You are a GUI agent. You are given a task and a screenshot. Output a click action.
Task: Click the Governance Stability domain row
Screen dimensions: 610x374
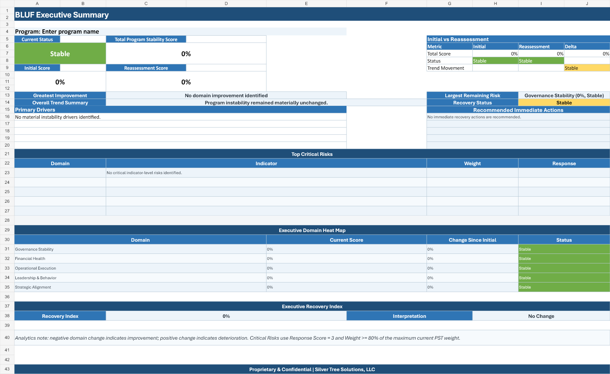pyautogui.click(x=140, y=249)
